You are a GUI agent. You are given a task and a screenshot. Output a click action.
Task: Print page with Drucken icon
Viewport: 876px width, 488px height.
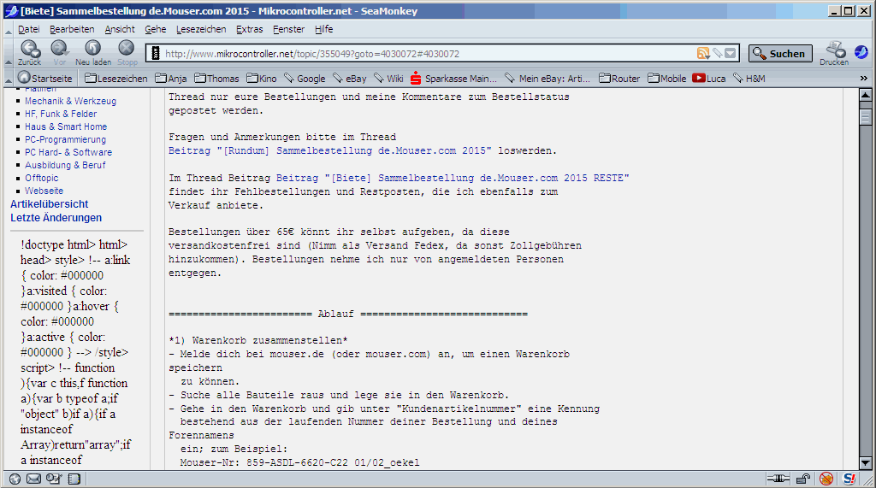[x=834, y=53]
